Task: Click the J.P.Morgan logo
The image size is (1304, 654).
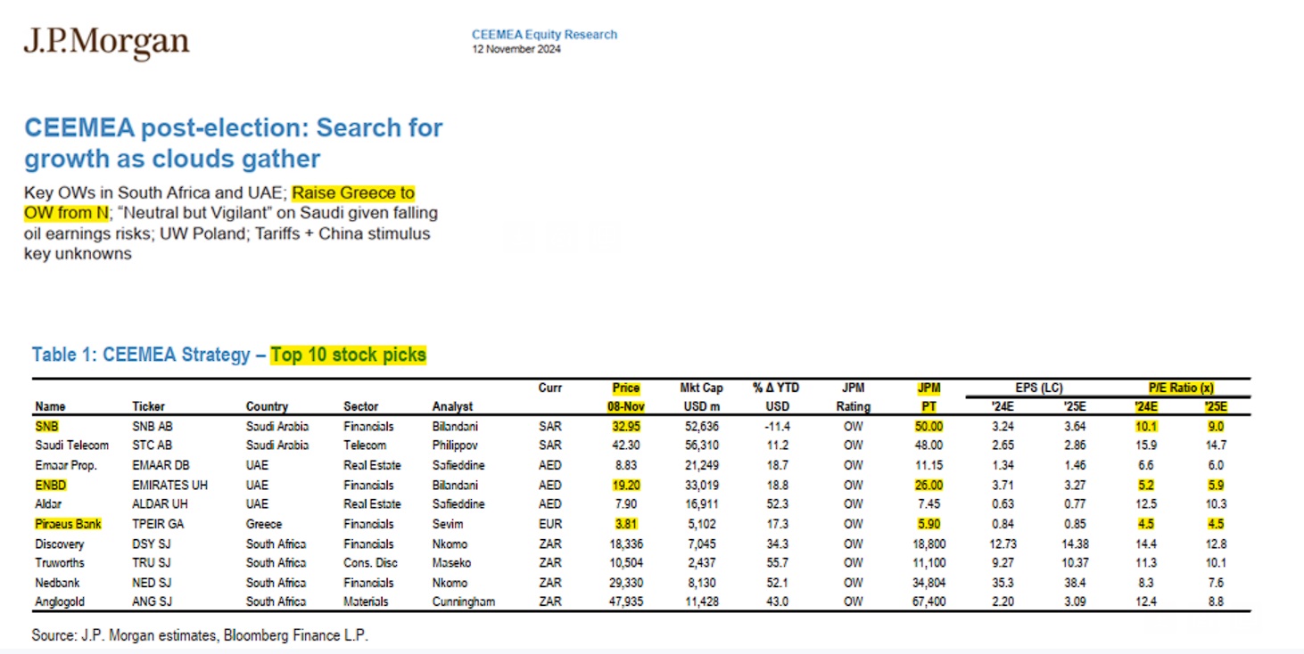Action: coord(106,44)
